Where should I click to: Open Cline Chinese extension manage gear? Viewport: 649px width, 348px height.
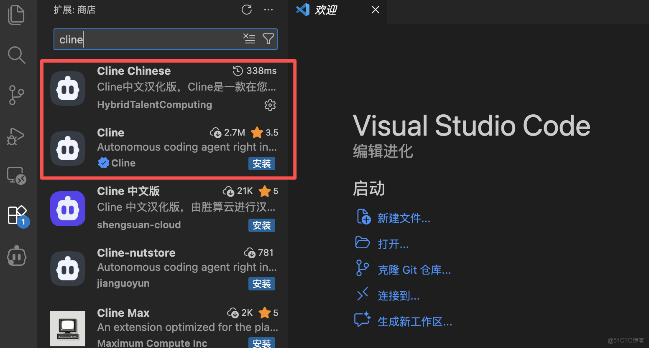pyautogui.click(x=270, y=105)
